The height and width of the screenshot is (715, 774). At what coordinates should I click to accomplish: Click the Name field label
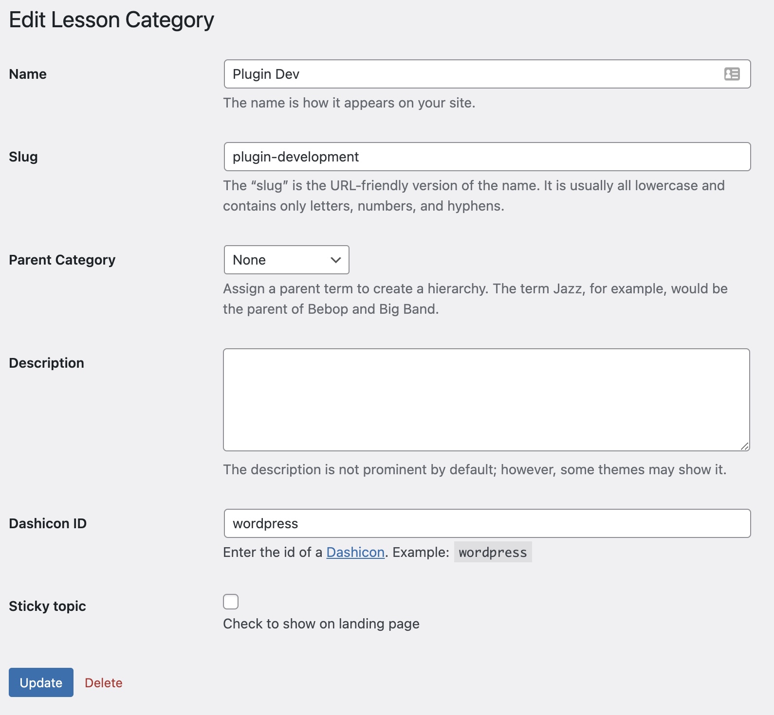click(28, 74)
